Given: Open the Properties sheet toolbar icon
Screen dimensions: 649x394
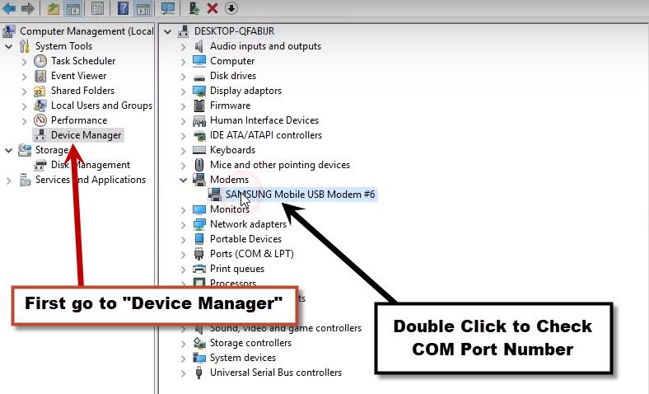Looking at the screenshot, I should click(98, 8).
